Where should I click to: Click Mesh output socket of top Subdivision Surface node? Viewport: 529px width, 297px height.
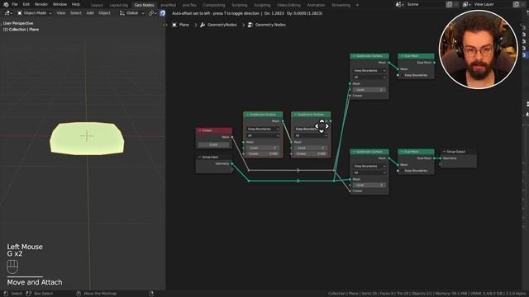[x=389, y=63]
